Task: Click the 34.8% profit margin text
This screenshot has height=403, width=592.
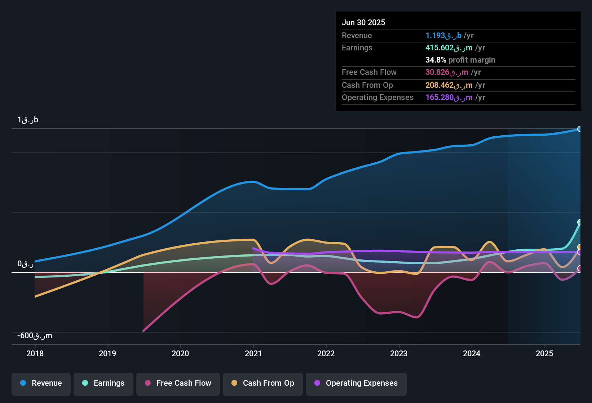Action: [x=460, y=60]
